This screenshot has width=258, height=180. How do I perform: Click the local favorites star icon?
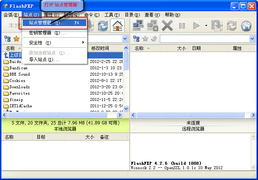[x=16, y=39]
